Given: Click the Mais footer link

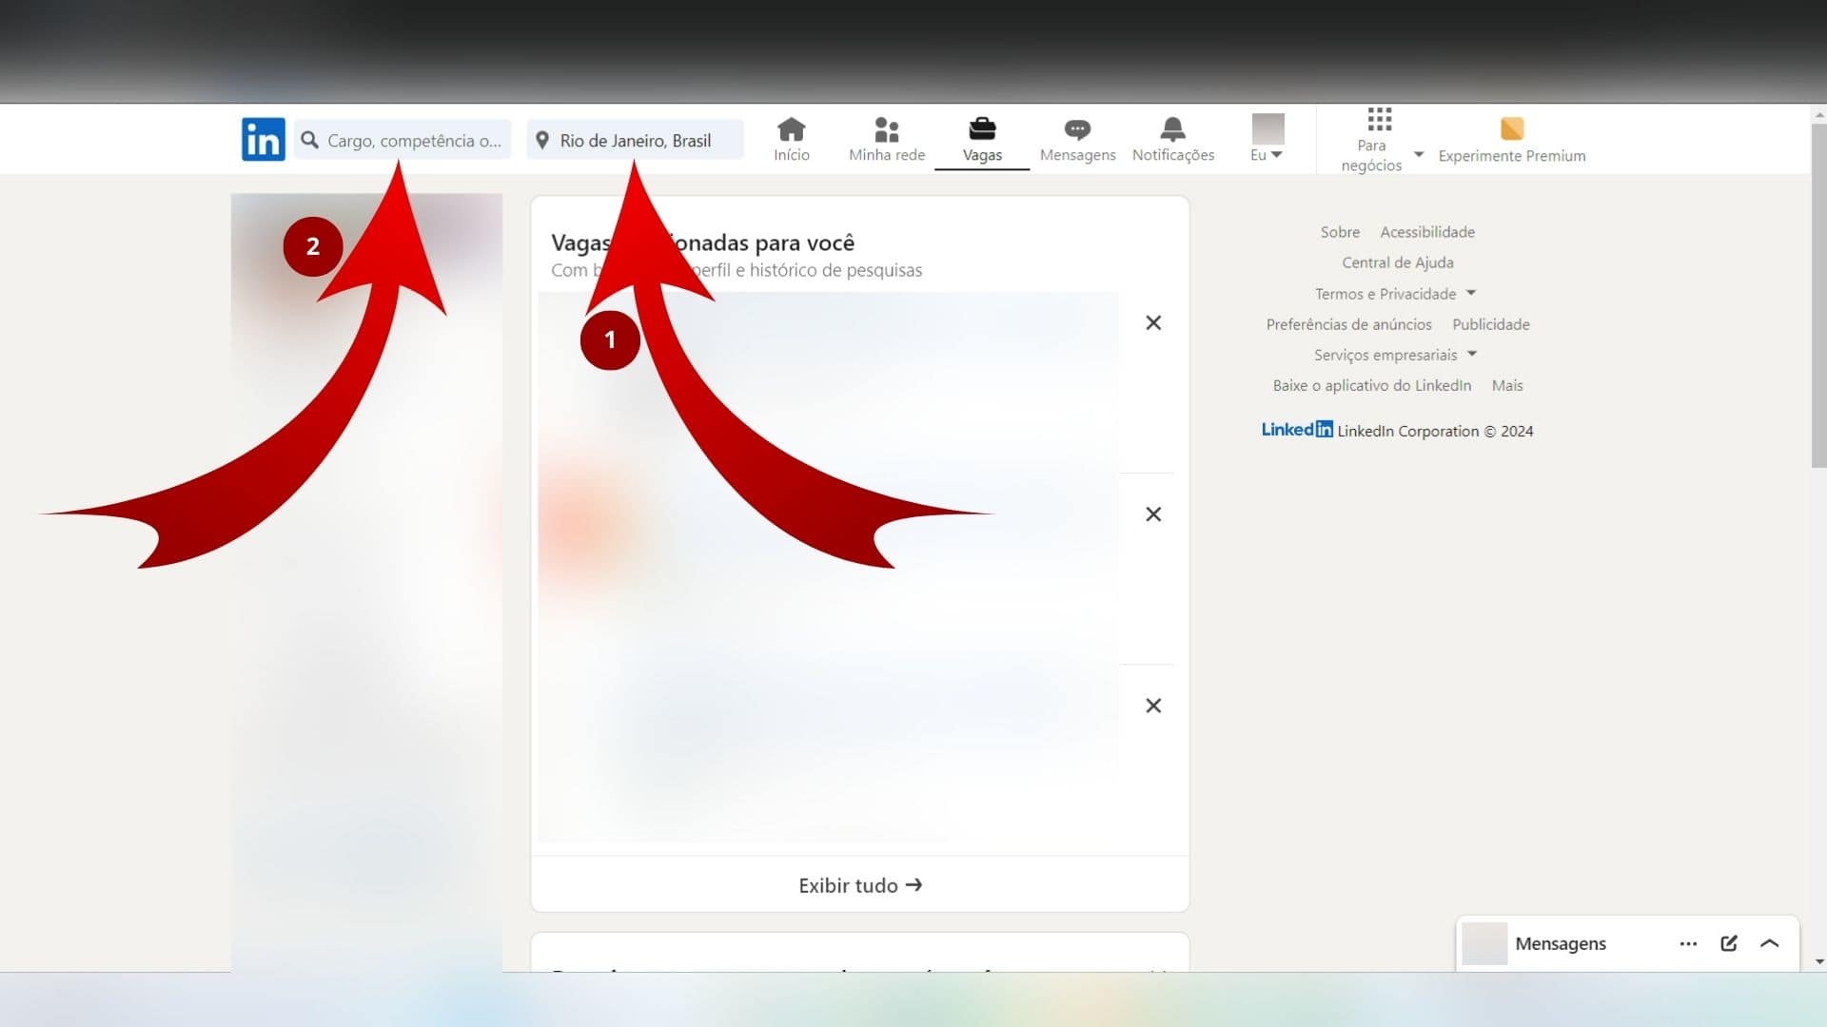Looking at the screenshot, I should [x=1506, y=385].
